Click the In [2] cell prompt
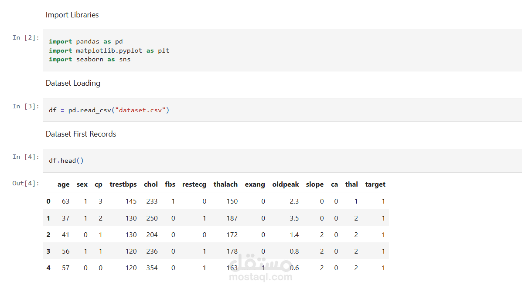 [x=26, y=38]
